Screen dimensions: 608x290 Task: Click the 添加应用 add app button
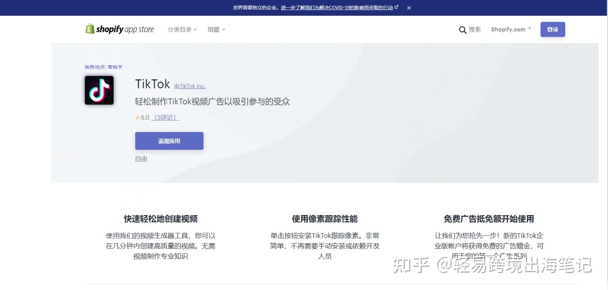169,141
